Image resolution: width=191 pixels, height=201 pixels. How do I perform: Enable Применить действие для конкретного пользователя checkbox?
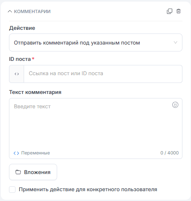pos(12,190)
